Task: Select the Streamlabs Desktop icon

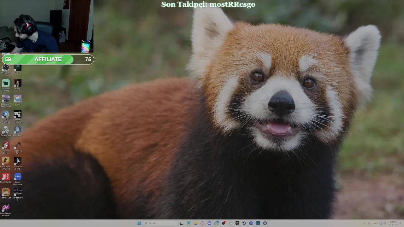Action: coord(6,85)
